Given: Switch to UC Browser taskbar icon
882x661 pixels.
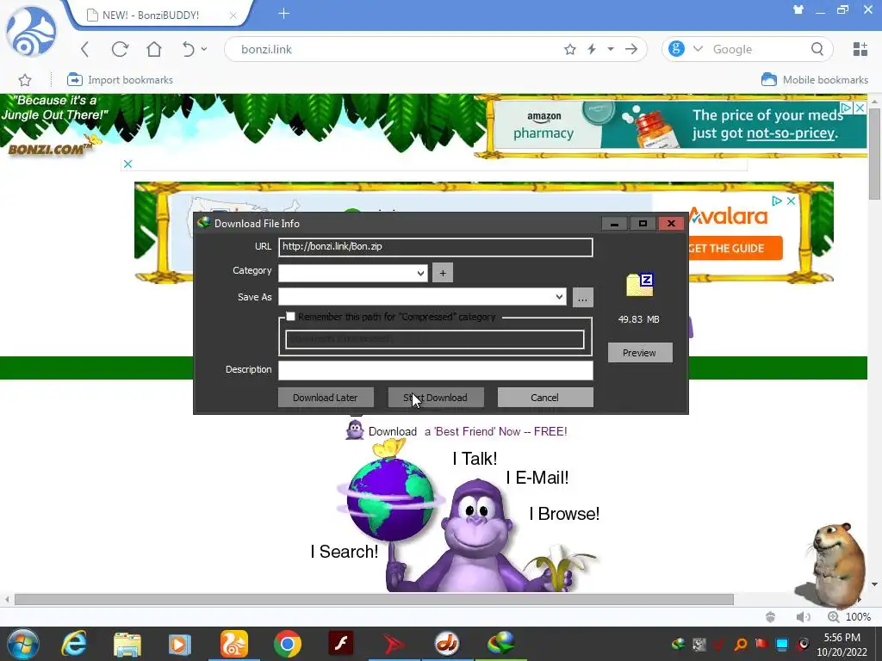Looking at the screenshot, I should tap(234, 644).
